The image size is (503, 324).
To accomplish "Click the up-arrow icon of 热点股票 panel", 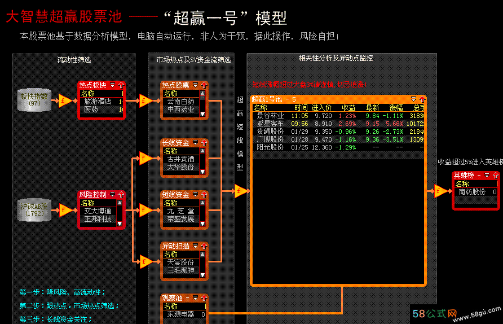I will pyautogui.click(x=204, y=85).
